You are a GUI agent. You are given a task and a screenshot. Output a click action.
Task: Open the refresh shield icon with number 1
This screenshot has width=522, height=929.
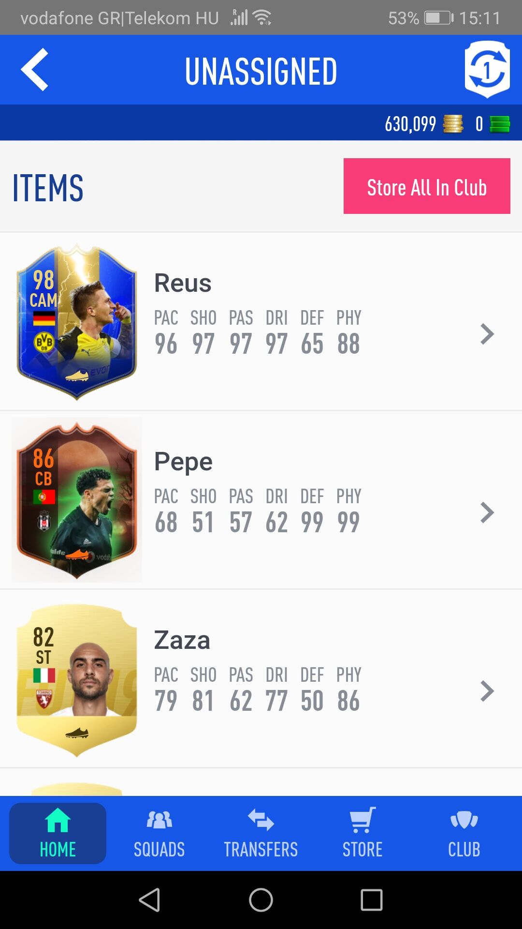[x=487, y=70]
